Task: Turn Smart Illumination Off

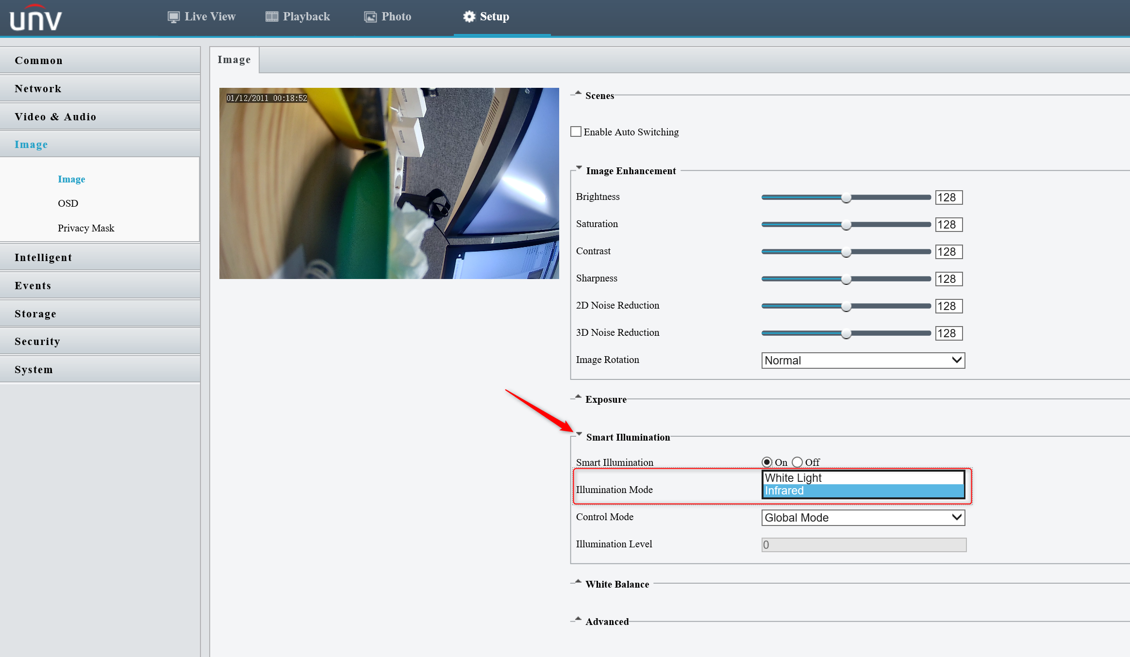Action: tap(797, 462)
